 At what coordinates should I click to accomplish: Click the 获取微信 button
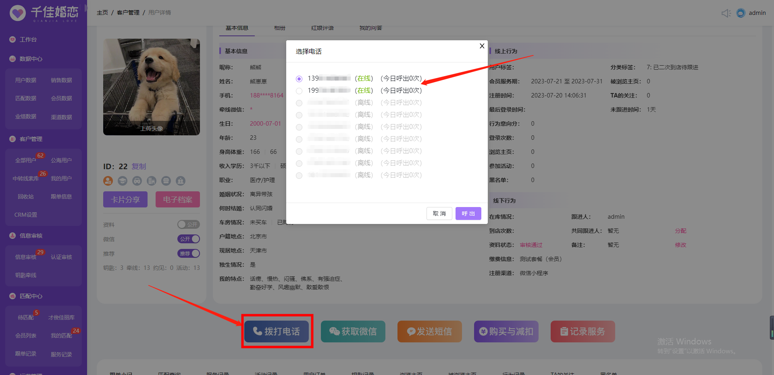353,331
